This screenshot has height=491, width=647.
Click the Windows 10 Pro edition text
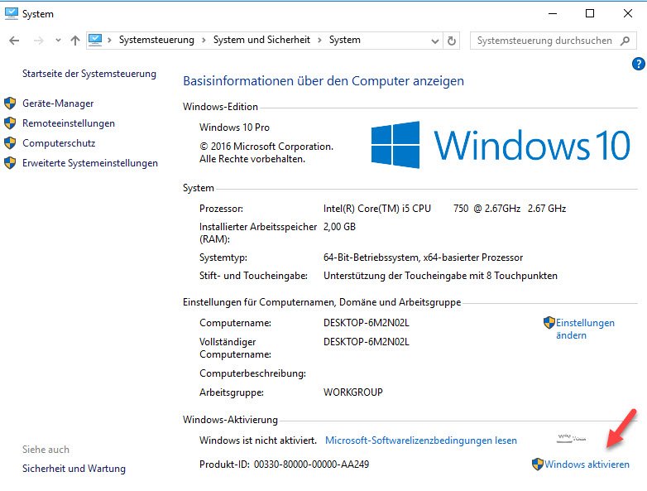point(234,128)
